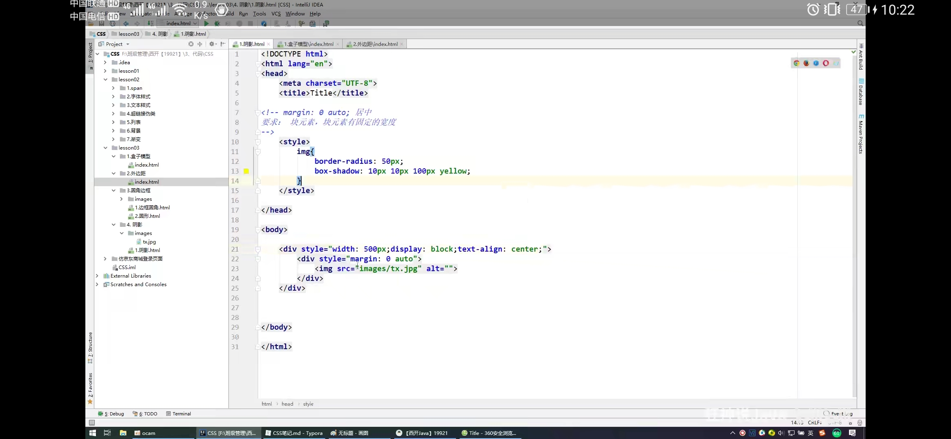Image resolution: width=951 pixels, height=439 pixels.
Task: Open the Terminal tool window
Action: pyautogui.click(x=178, y=414)
